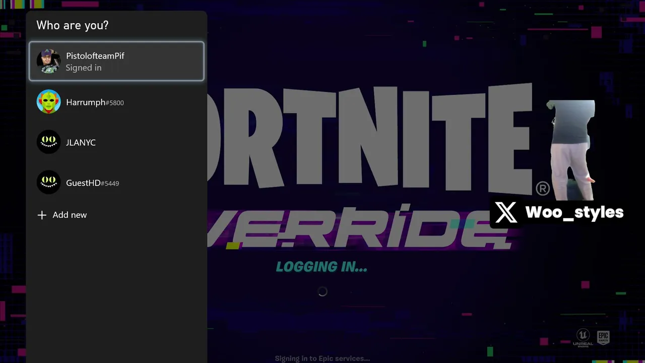Image resolution: width=645 pixels, height=363 pixels.
Task: Click the "Who are you?" heading
Action: [73, 25]
